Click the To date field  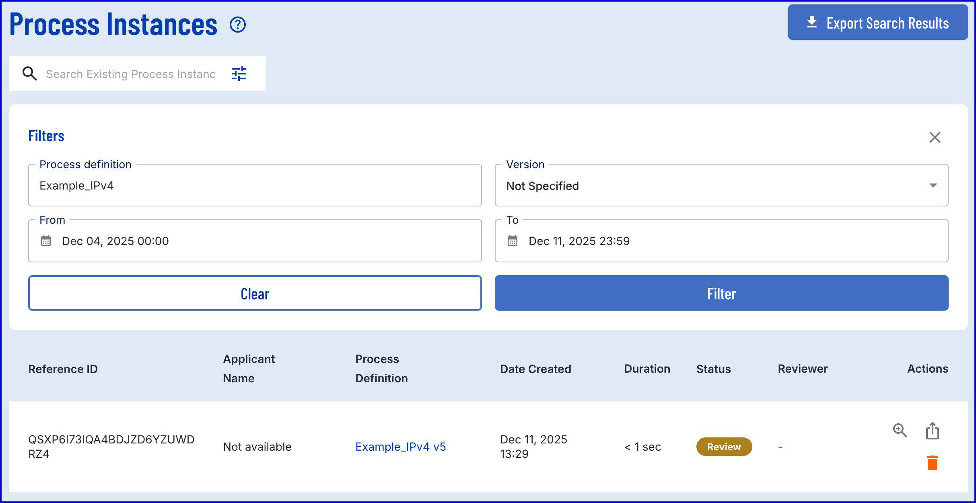(732, 241)
